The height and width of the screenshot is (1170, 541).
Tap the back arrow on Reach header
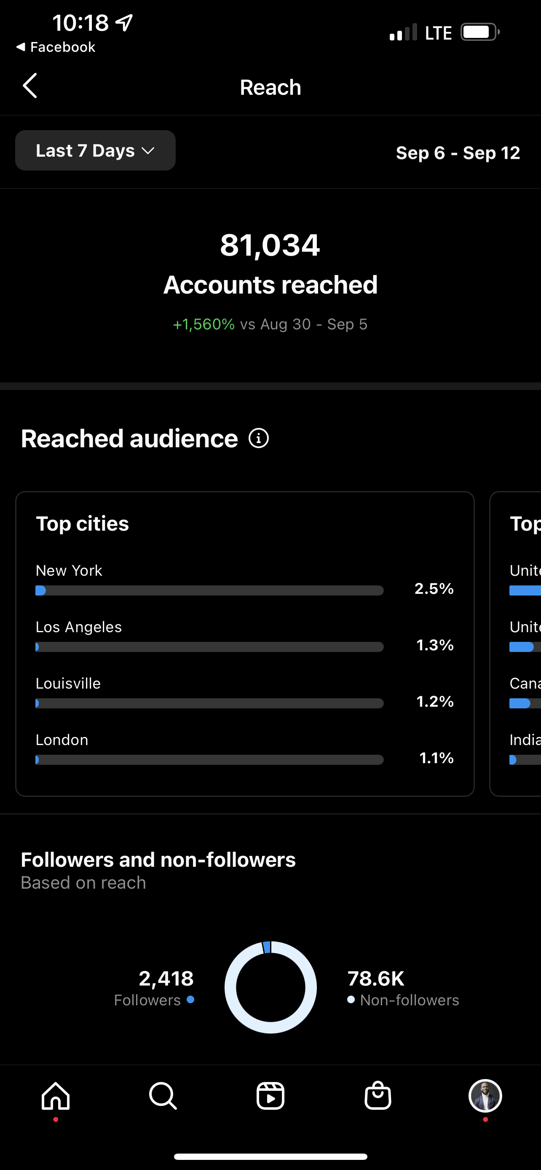[30, 86]
